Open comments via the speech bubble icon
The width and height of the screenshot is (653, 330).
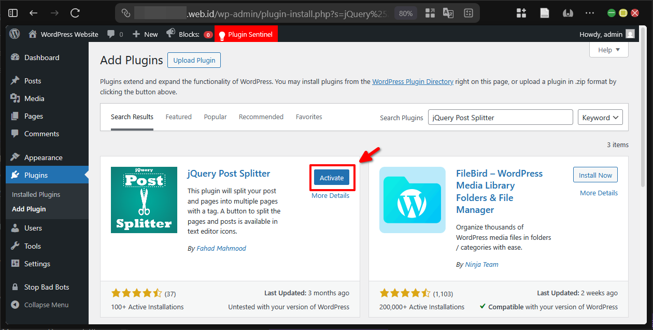tap(111, 34)
